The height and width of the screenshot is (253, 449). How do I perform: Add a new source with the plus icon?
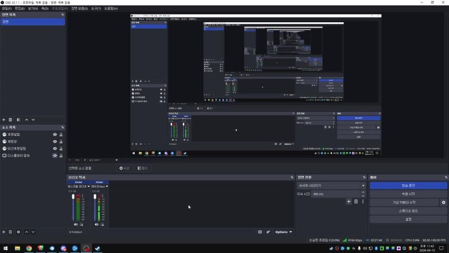tap(4, 232)
